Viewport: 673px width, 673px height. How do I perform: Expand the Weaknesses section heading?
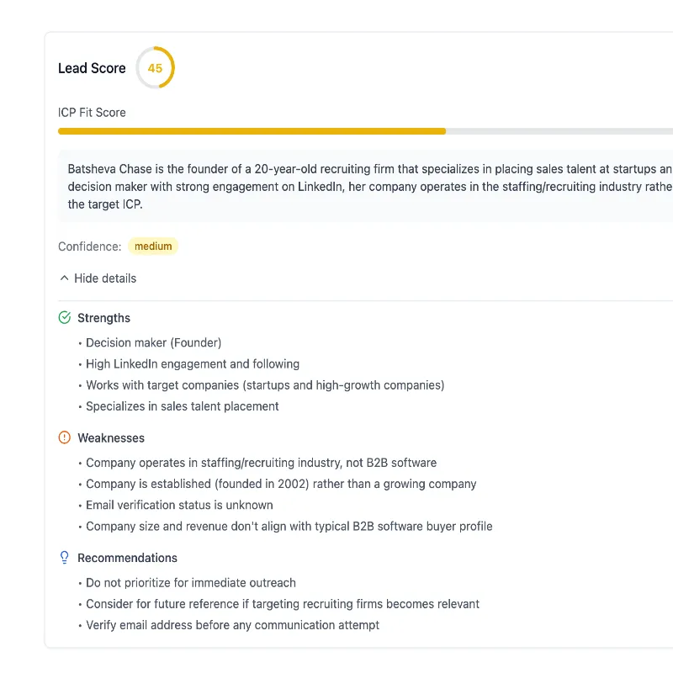pyautogui.click(x=110, y=437)
